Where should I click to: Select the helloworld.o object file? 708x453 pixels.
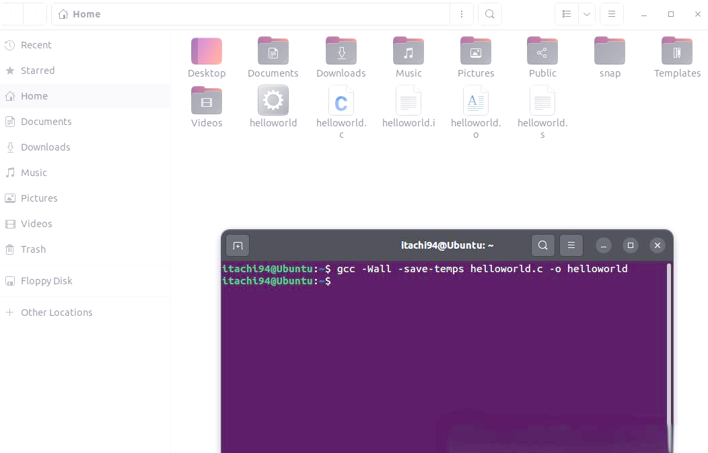click(475, 101)
